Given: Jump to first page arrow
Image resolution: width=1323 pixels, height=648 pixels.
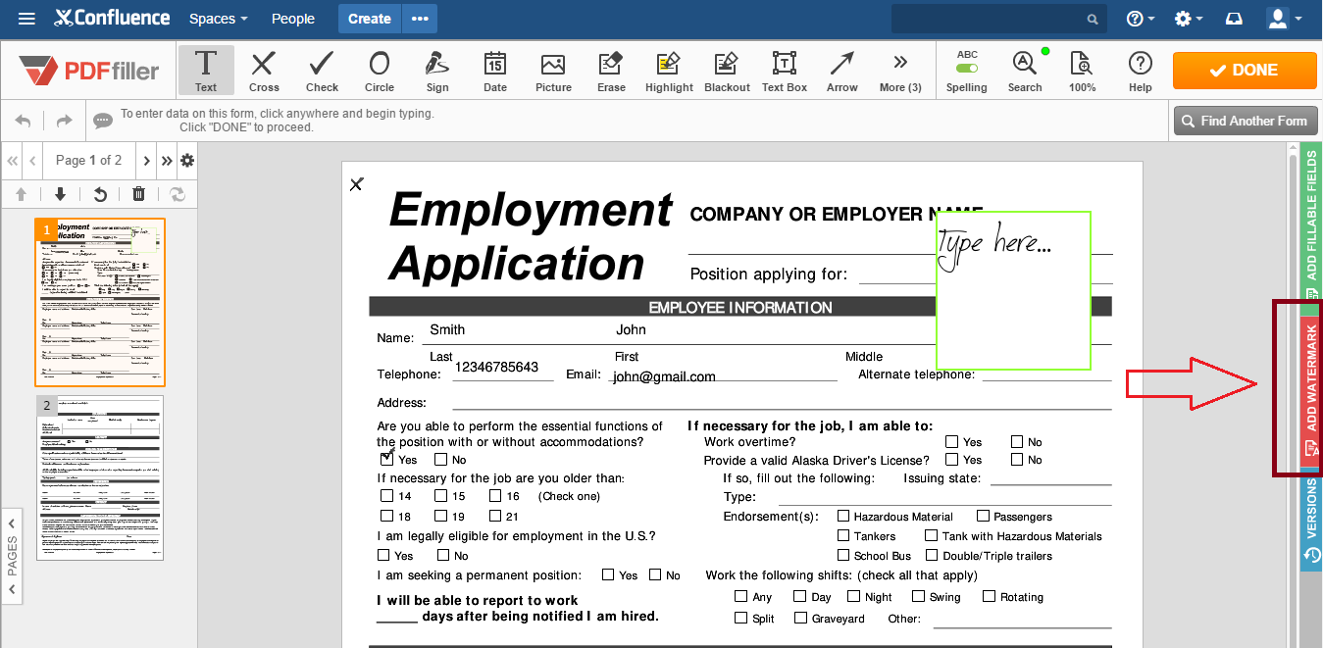Looking at the screenshot, I should (13, 161).
